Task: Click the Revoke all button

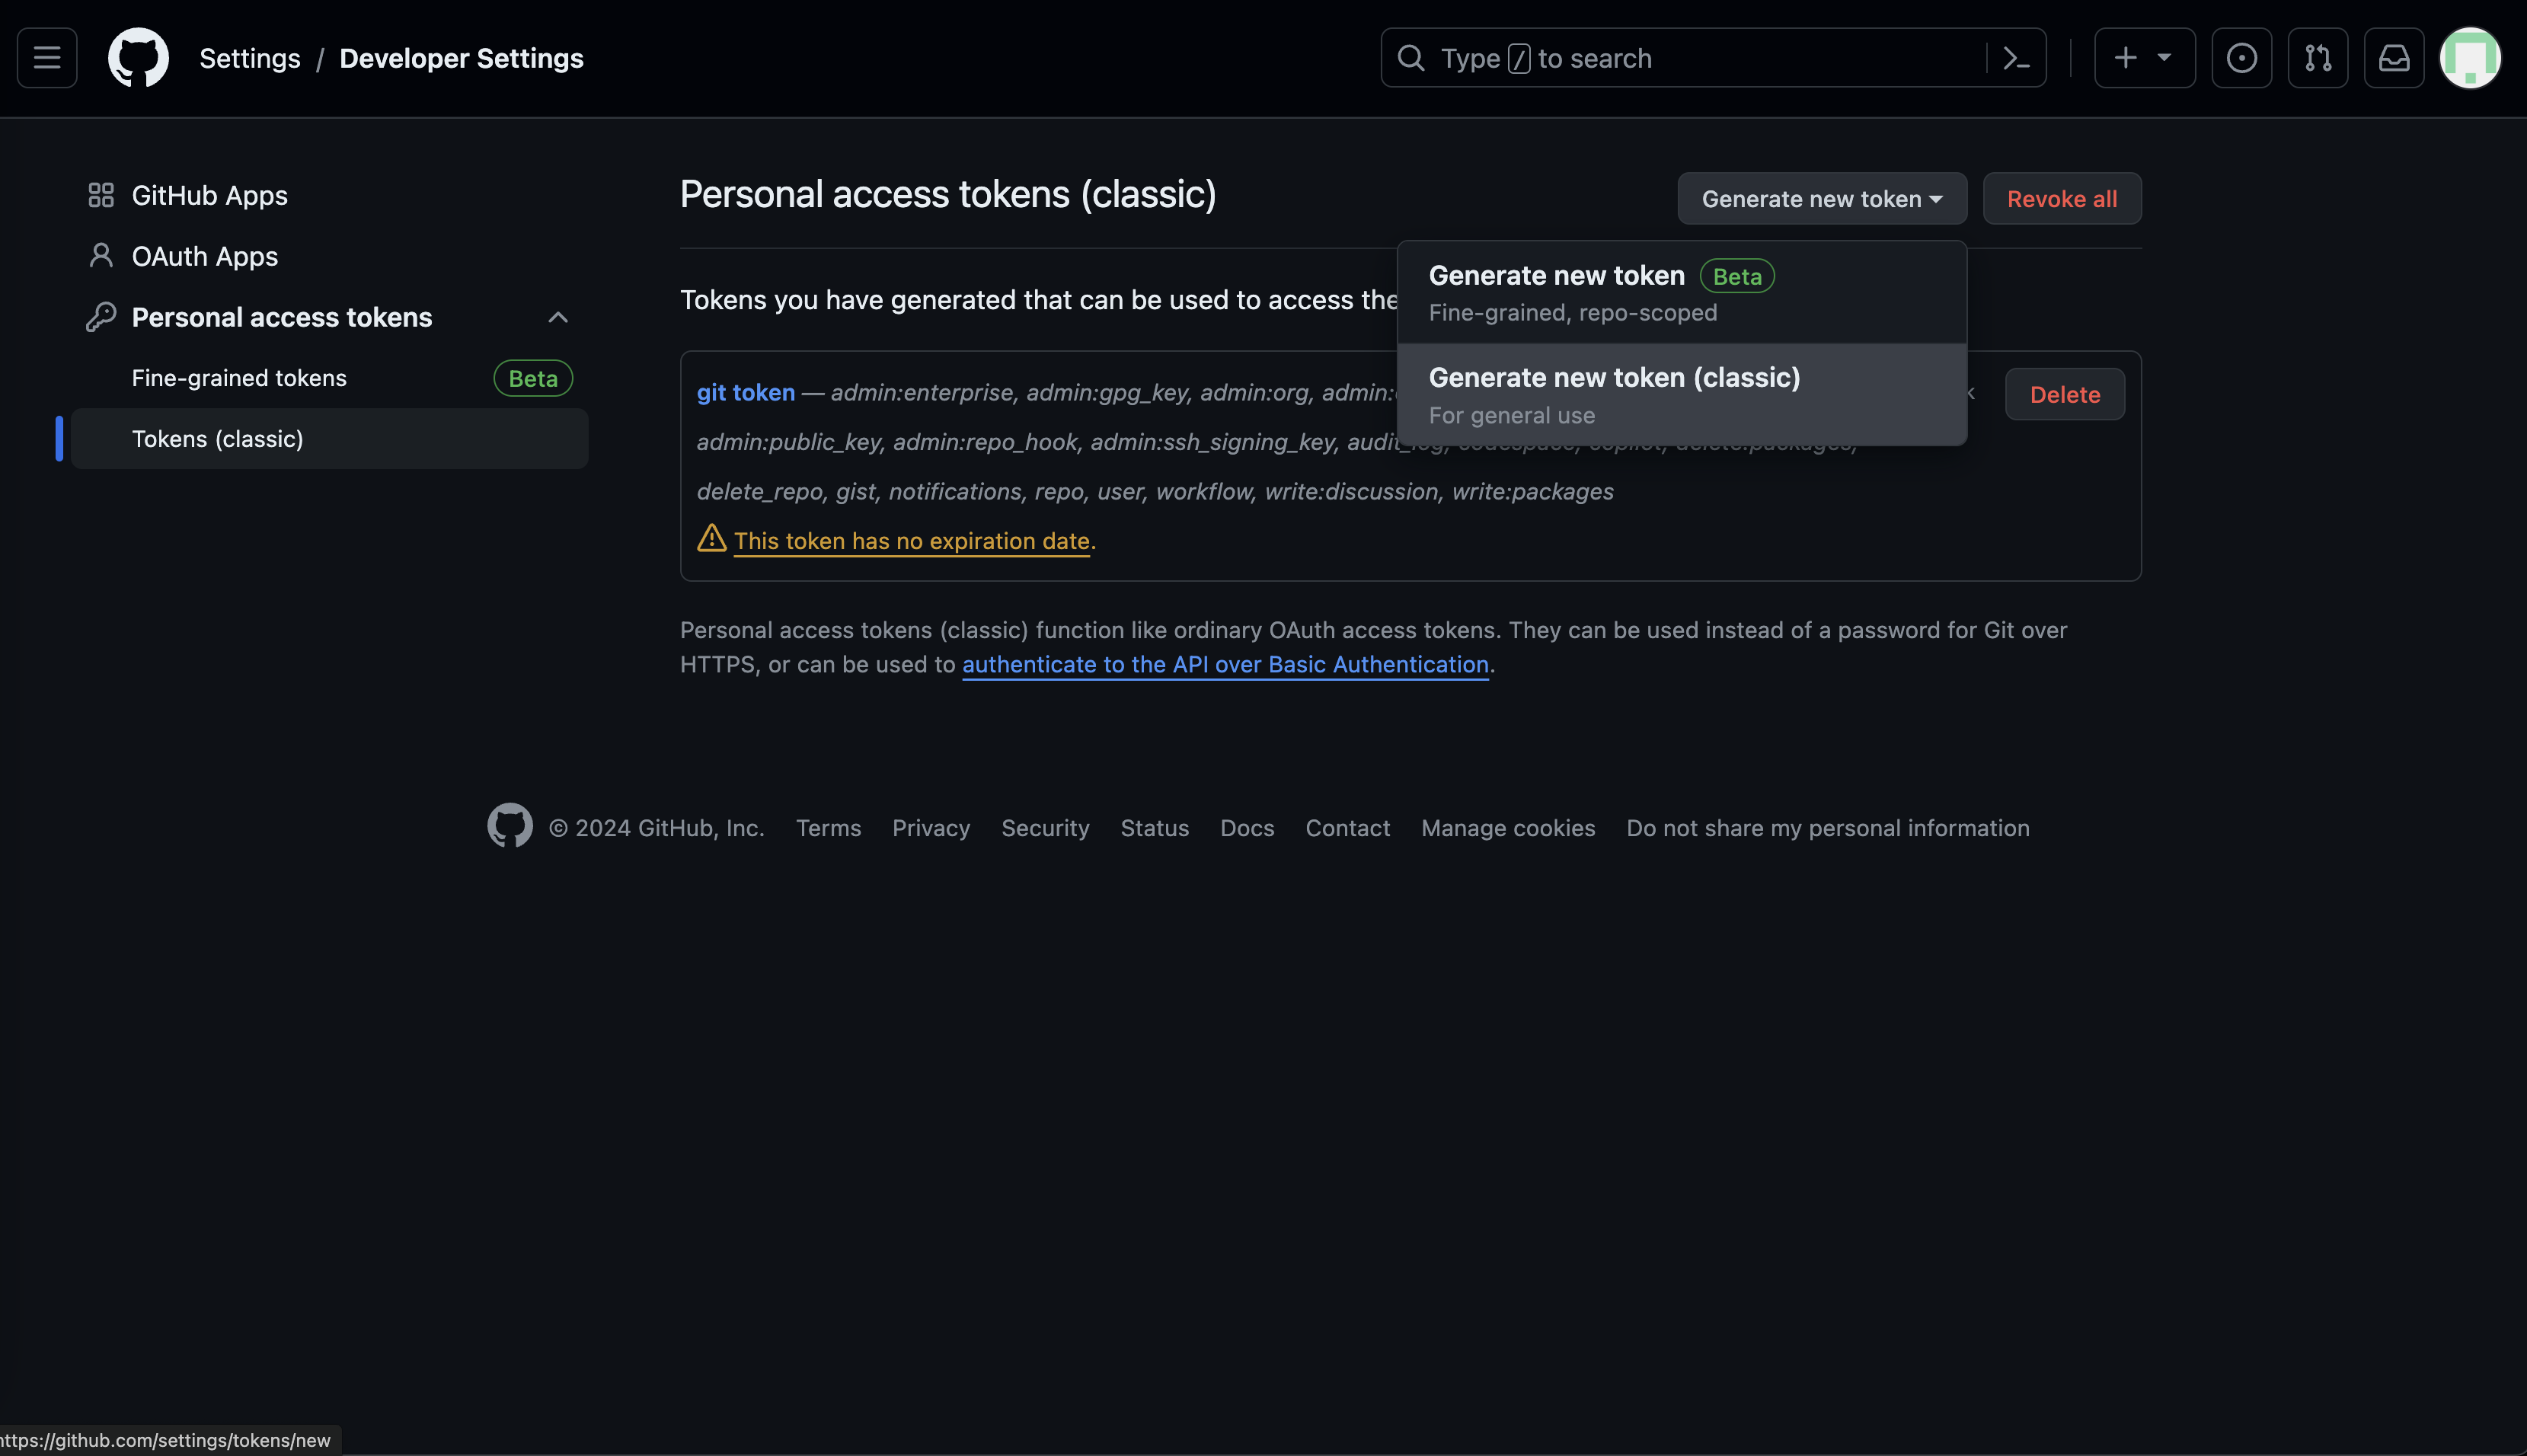Action: (x=2061, y=199)
